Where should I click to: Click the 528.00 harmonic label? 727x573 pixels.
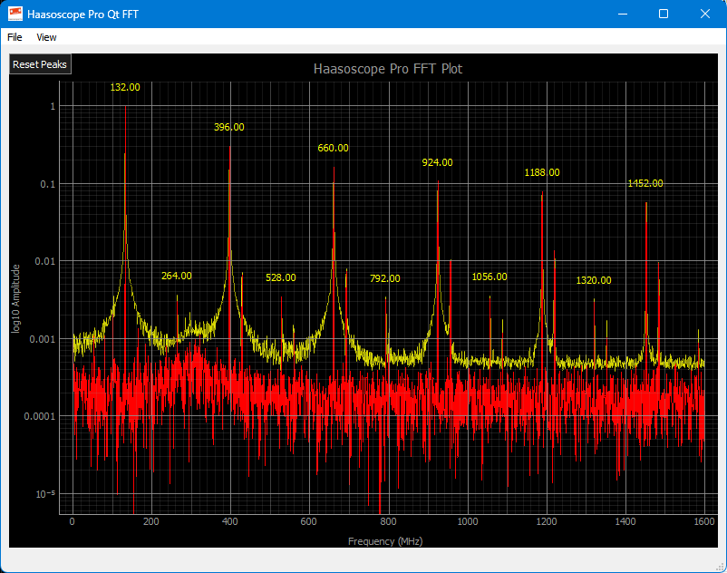(x=280, y=278)
